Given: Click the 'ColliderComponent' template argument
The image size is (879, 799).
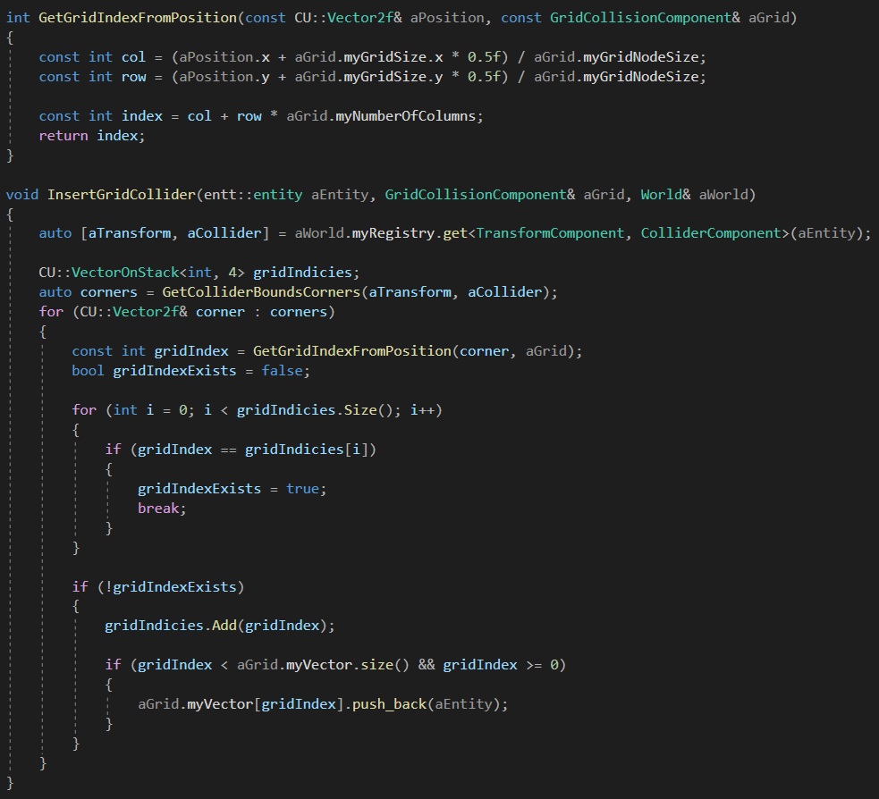Looking at the screenshot, I should coord(711,233).
